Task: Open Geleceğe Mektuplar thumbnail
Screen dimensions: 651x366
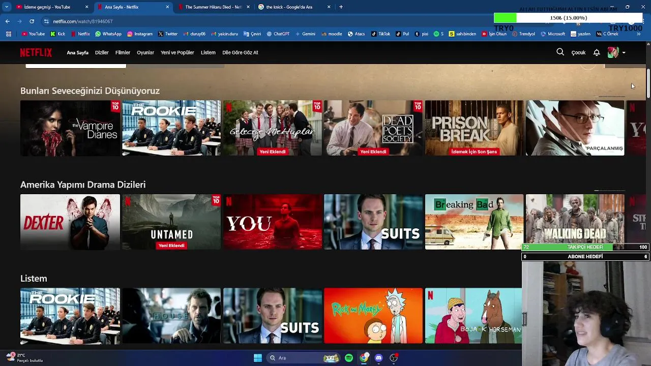Action: pyautogui.click(x=273, y=128)
